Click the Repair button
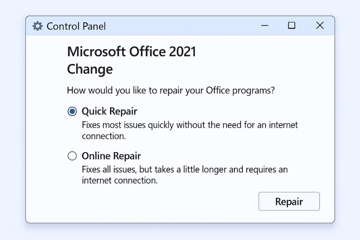The image size is (360, 240). (289, 201)
